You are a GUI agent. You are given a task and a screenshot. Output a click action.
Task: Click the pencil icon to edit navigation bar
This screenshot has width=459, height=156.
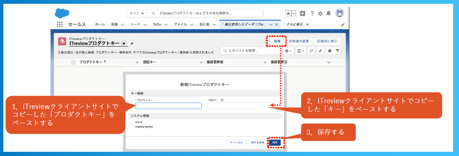[x=343, y=25]
